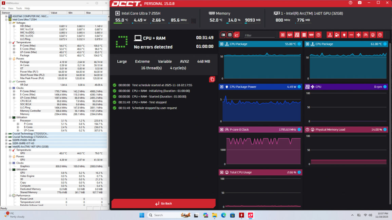The height and width of the screenshot is (220, 392).
Task: Expand VID (Max) voltage entry
Action: point(14,26)
